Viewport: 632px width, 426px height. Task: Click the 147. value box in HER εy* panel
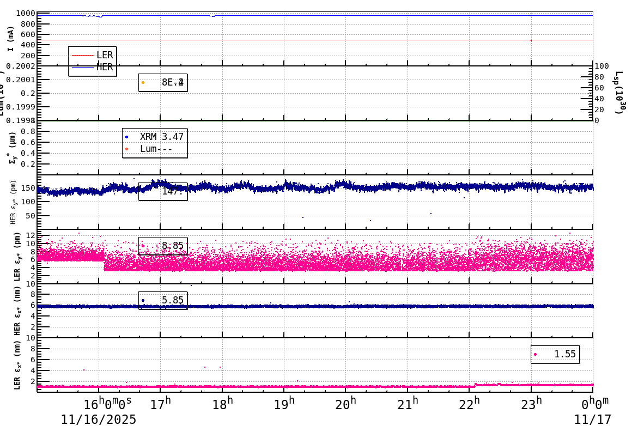(x=163, y=191)
